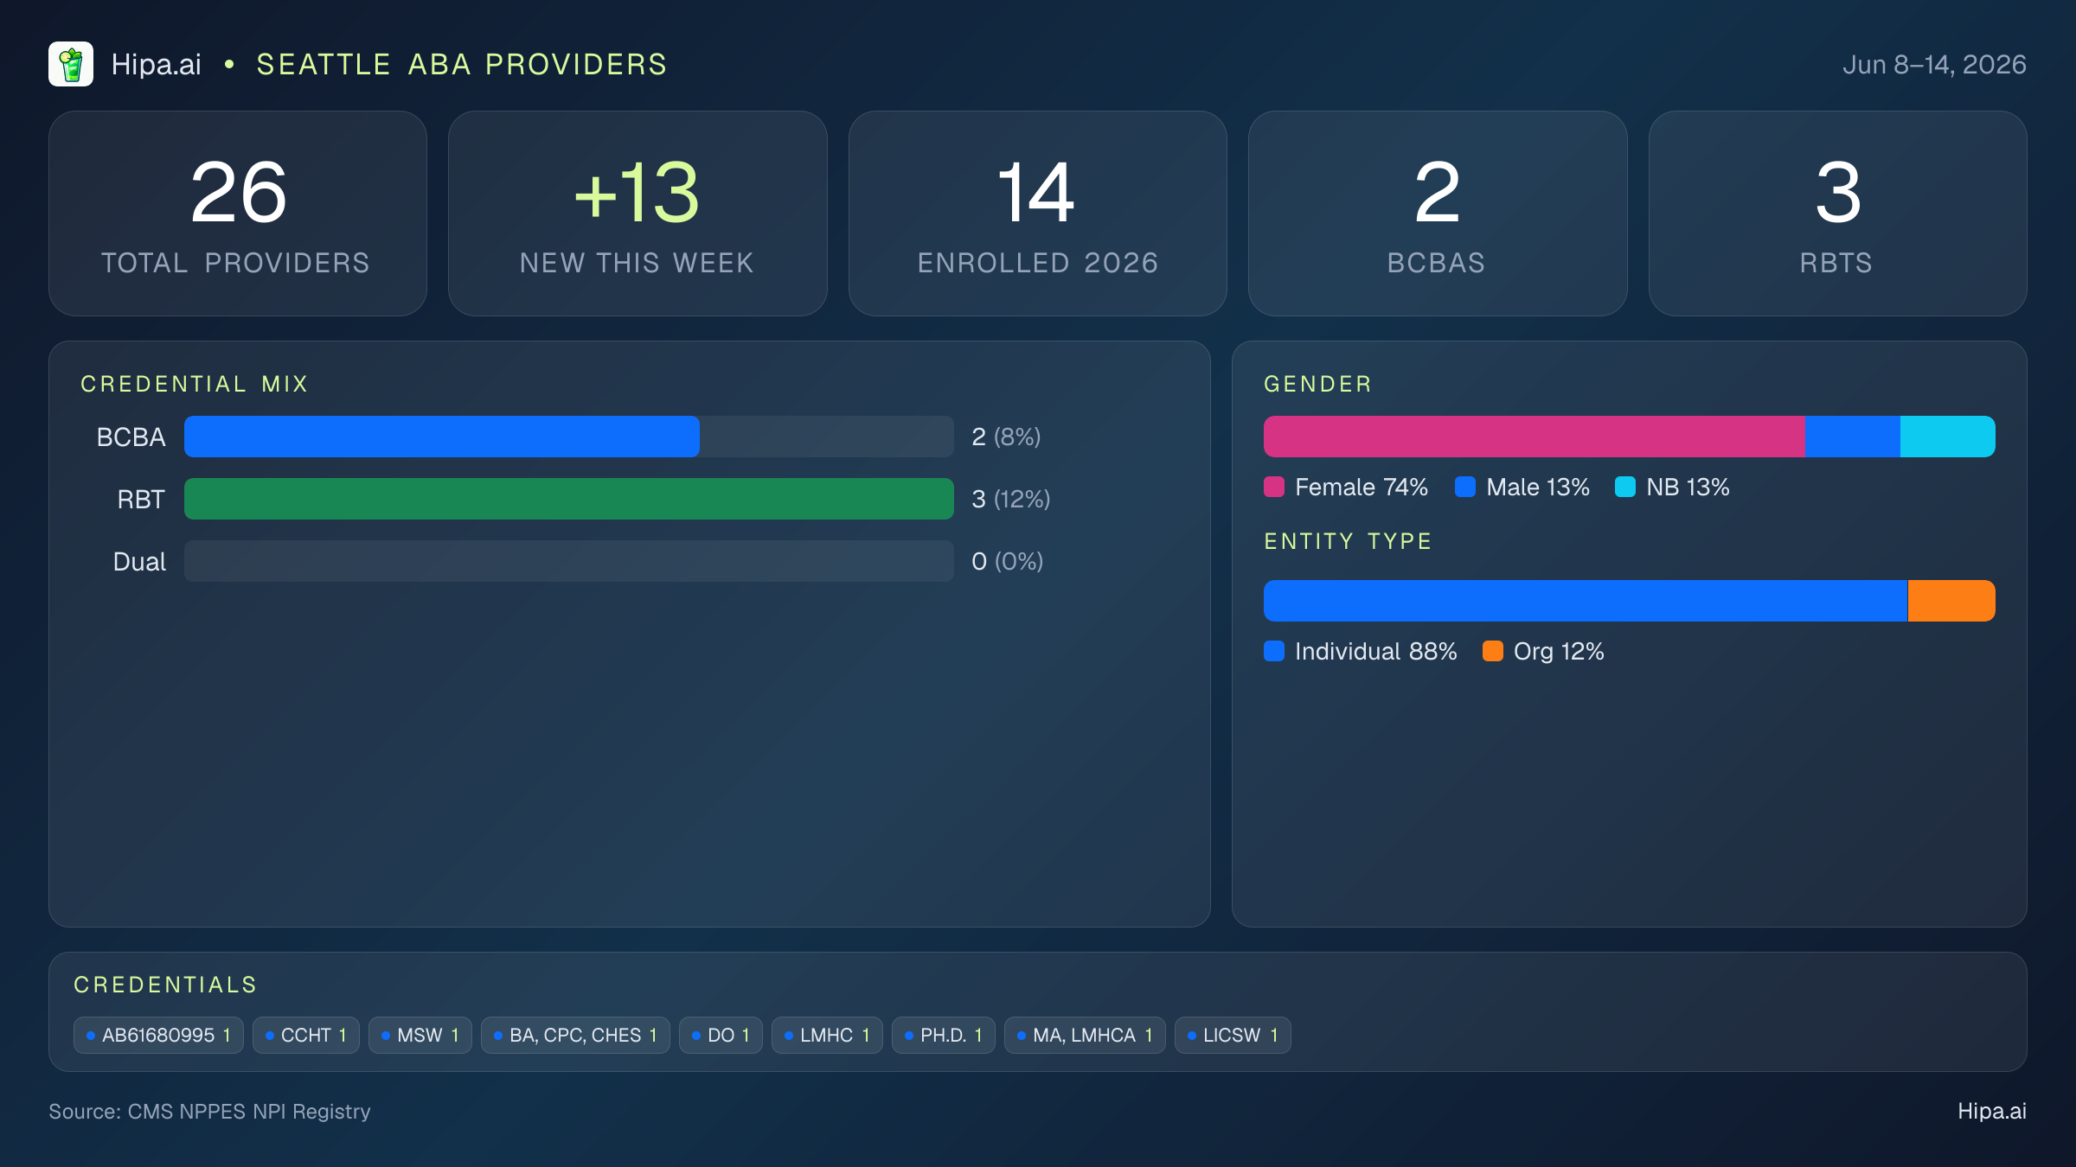The width and height of the screenshot is (2076, 1167).
Task: Select the PH.D. credential chip
Action: [944, 1035]
